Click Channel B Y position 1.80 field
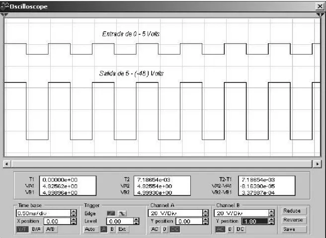 click(x=255, y=221)
